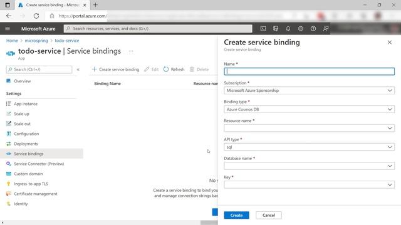Open portal settings gear

point(301,29)
